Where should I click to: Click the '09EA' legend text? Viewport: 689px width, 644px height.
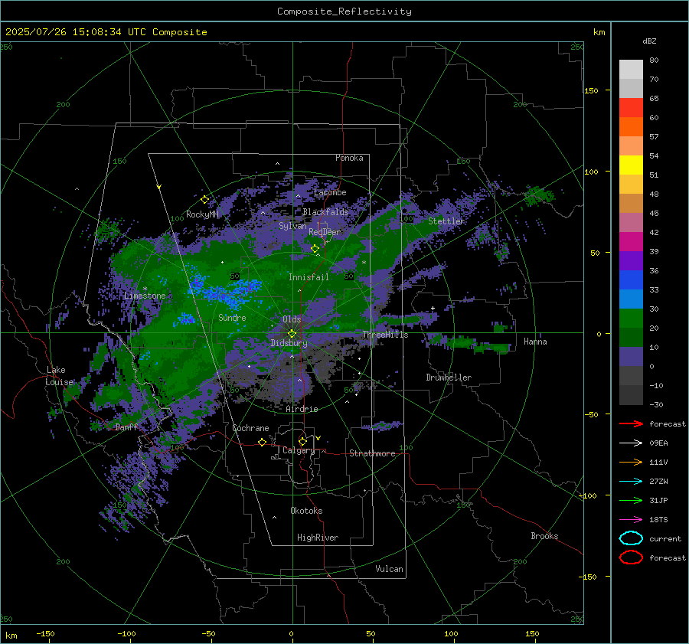[658, 443]
